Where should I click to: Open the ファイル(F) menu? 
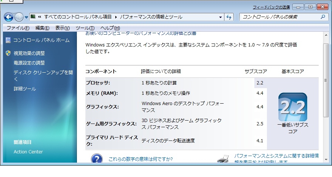(x=18, y=28)
